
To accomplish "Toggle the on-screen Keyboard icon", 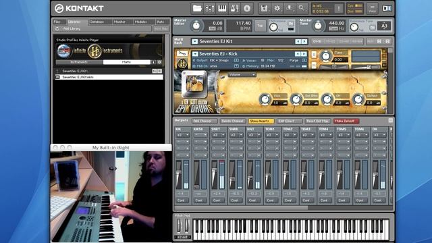I will (222, 8).
